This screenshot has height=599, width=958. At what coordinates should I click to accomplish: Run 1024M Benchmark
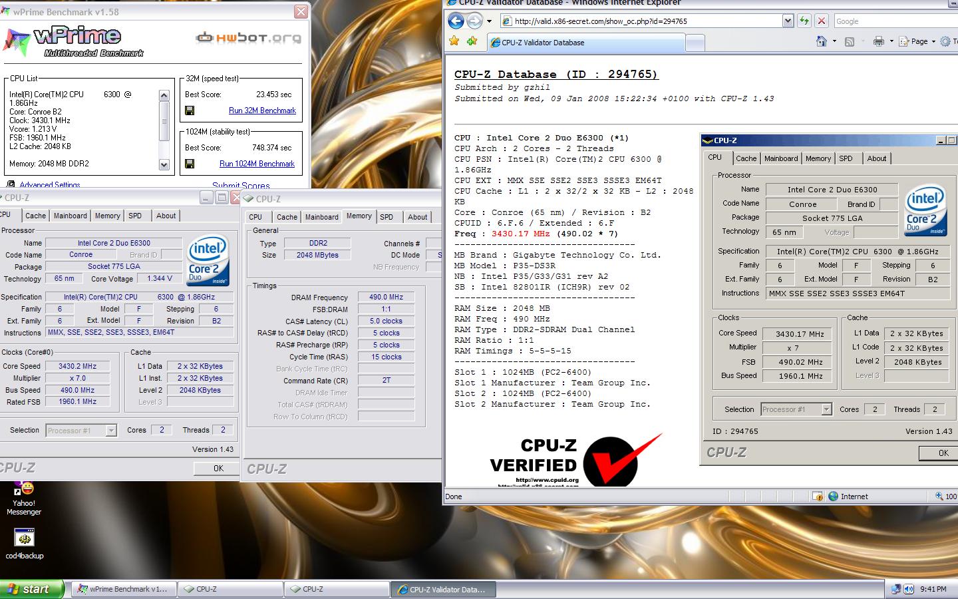point(257,164)
